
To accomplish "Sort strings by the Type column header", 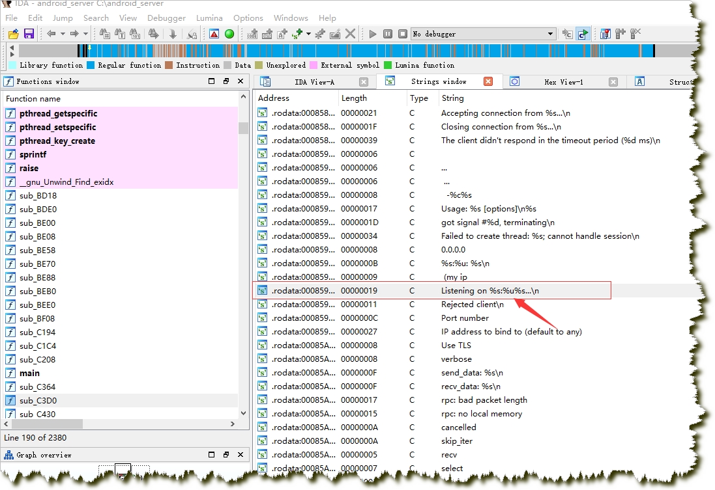I will [x=418, y=98].
